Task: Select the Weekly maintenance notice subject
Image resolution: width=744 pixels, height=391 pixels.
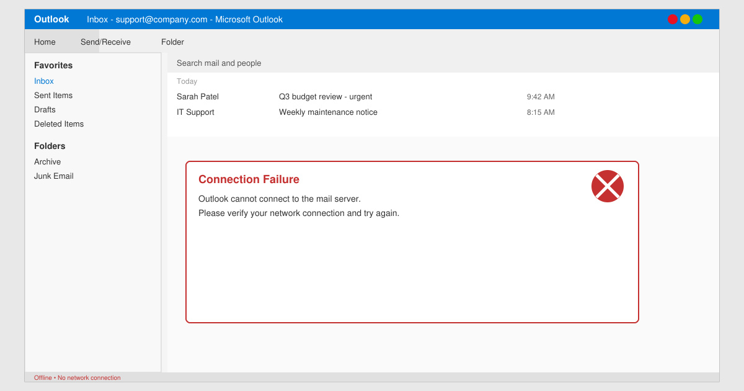Action: pos(328,112)
